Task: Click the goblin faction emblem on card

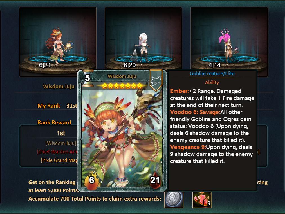Action: (156, 80)
